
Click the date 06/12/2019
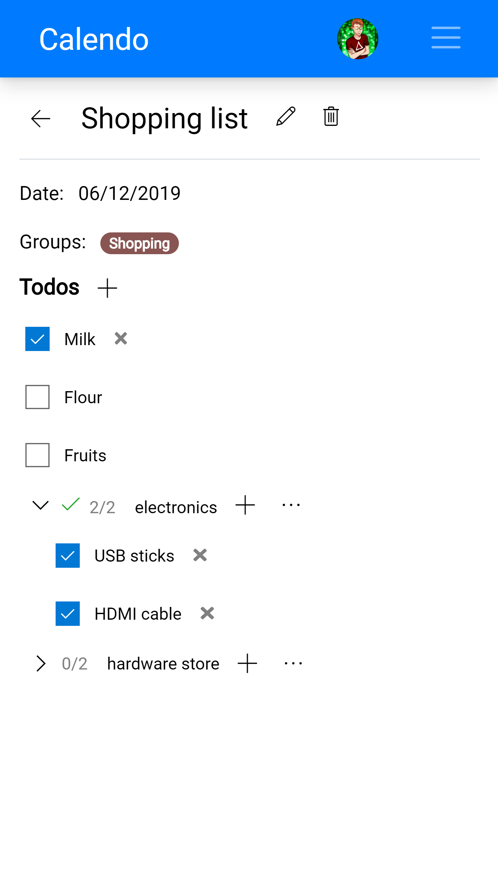pos(129,193)
